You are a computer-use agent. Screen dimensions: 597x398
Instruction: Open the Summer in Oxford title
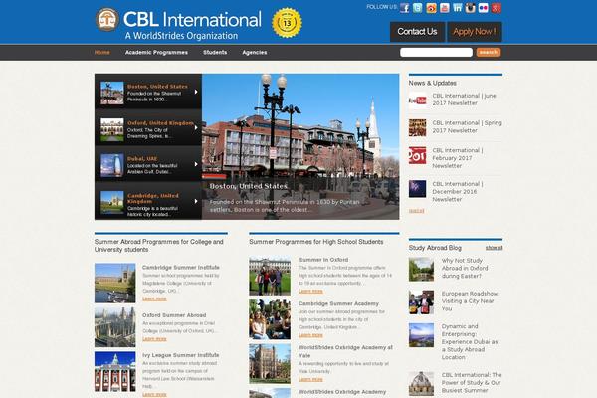323,260
